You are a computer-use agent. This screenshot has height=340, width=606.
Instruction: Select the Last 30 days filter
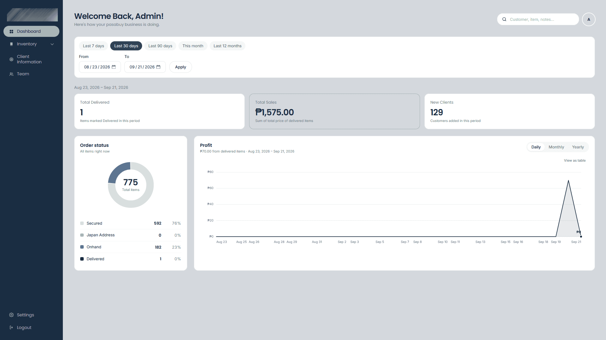[x=126, y=46]
